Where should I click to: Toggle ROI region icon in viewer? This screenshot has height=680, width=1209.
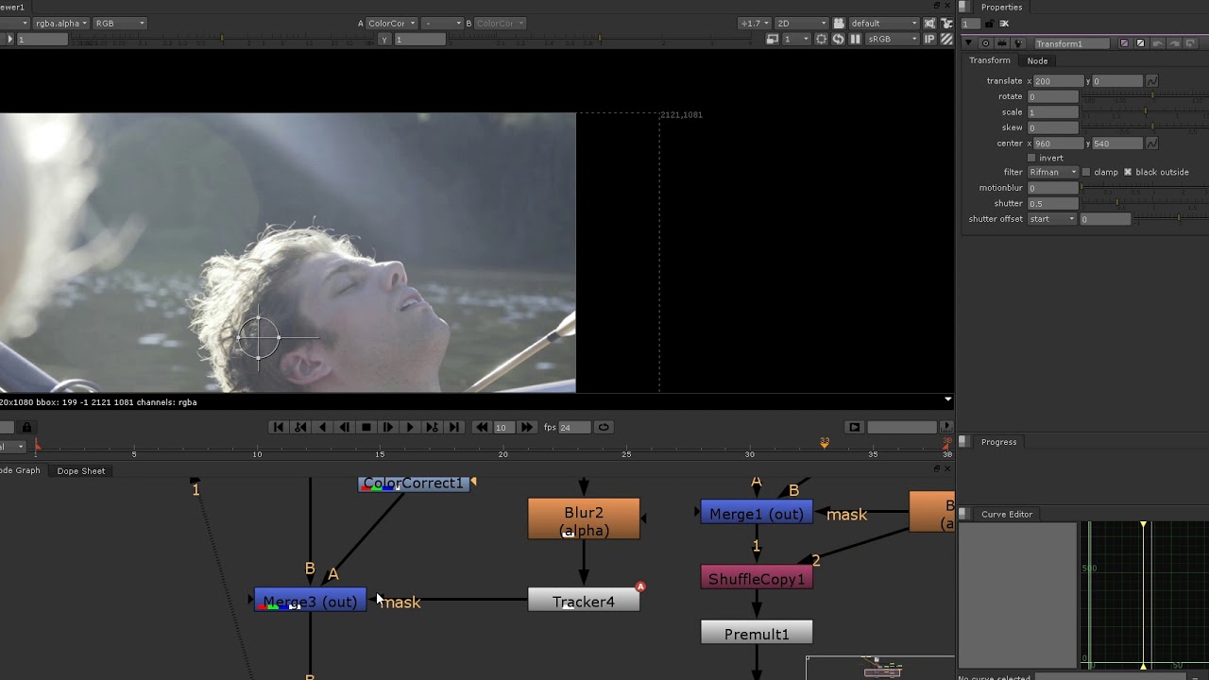tap(821, 39)
